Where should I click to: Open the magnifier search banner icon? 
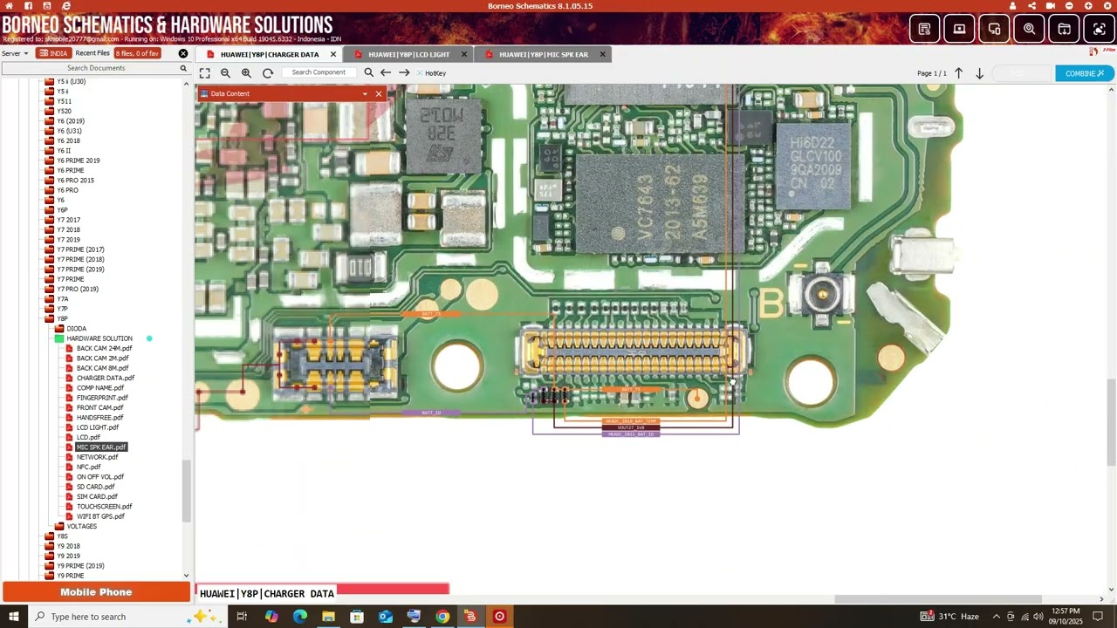(x=1029, y=29)
